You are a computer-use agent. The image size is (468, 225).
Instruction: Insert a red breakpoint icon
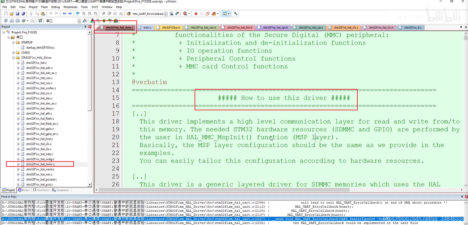(x=196, y=14)
